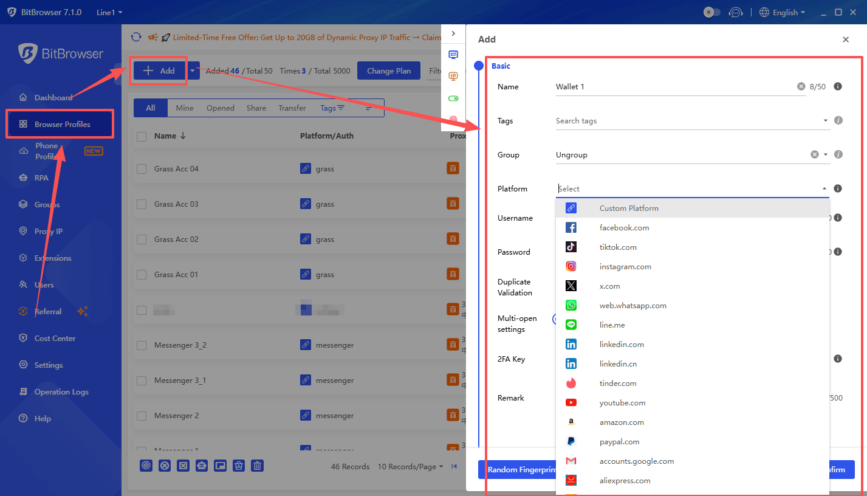Check the select-all checkbox in profiles header
The width and height of the screenshot is (867, 496).
pyautogui.click(x=142, y=136)
